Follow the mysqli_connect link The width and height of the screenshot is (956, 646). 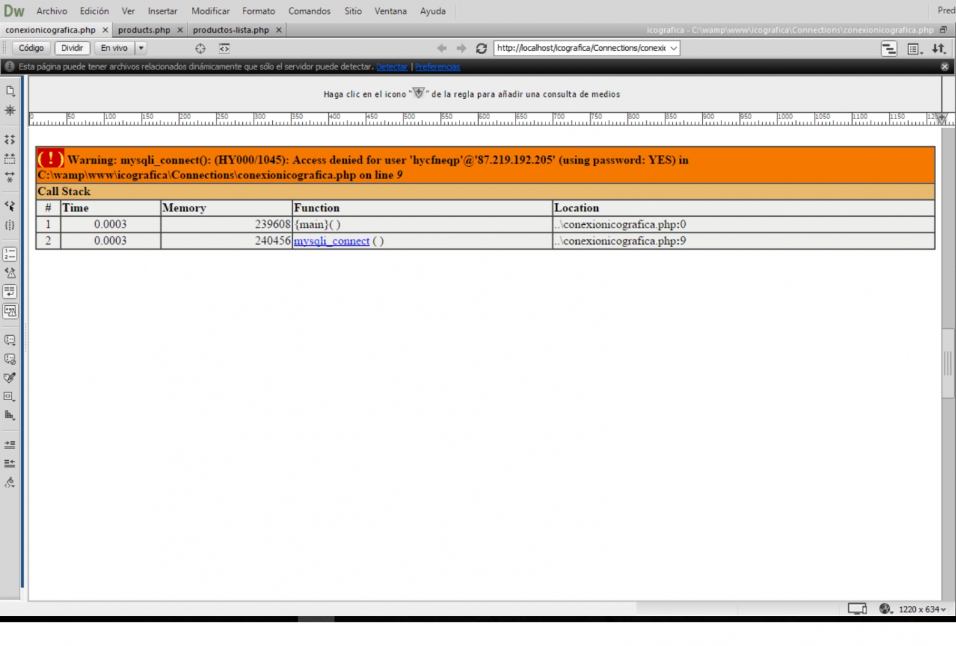[x=331, y=241]
